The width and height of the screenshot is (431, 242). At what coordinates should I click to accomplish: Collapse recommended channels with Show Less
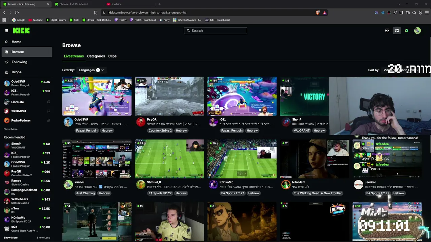[x=43, y=238]
